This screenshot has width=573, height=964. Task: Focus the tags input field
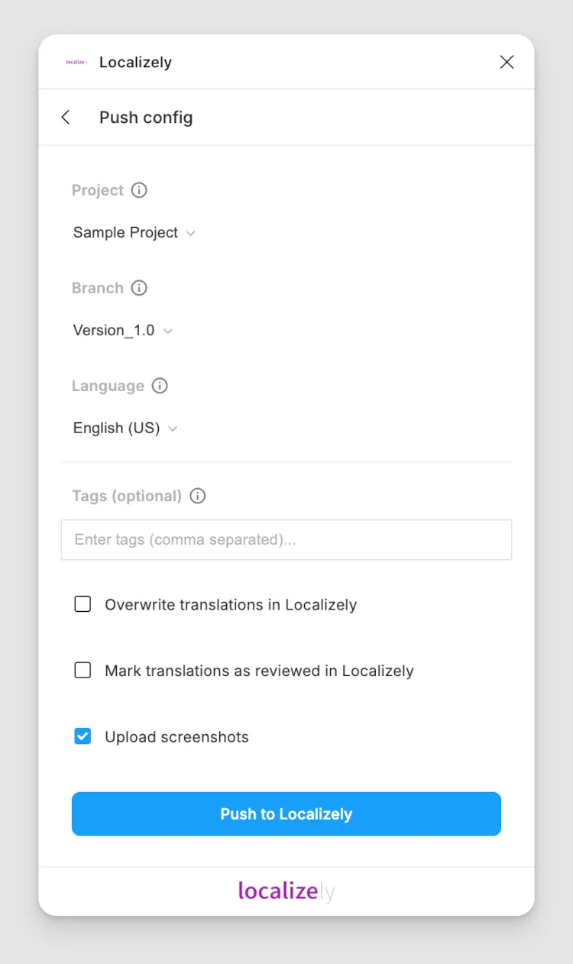coord(286,540)
